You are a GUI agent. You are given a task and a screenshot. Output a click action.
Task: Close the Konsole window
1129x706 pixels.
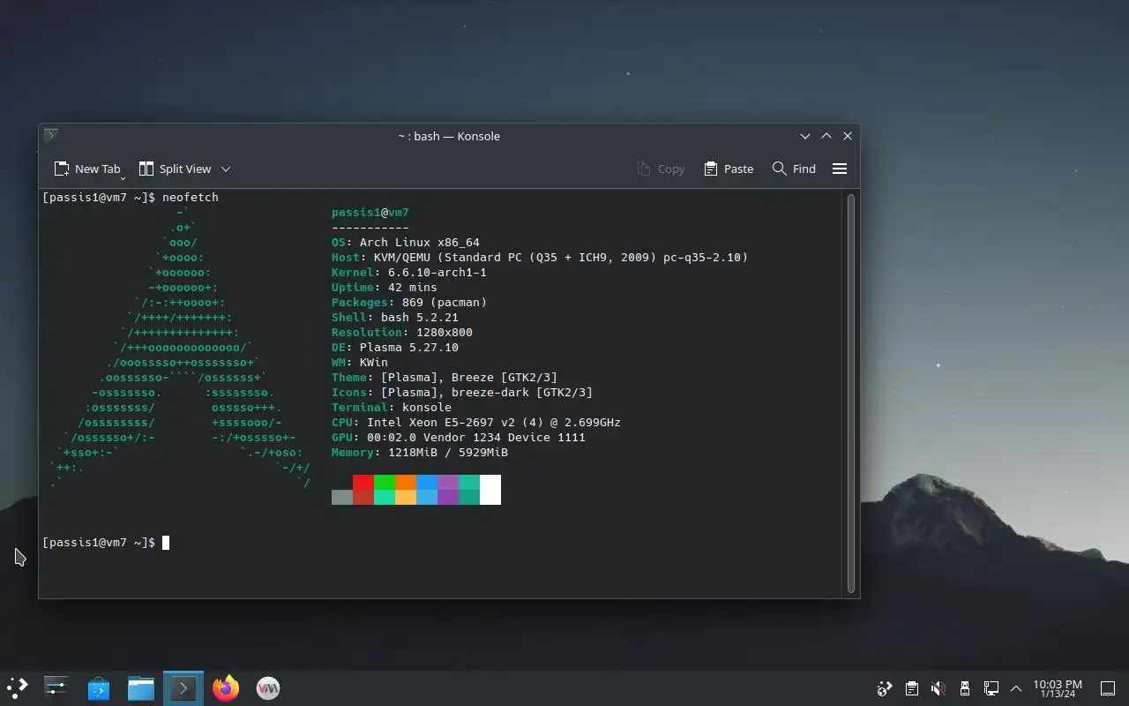pos(848,136)
